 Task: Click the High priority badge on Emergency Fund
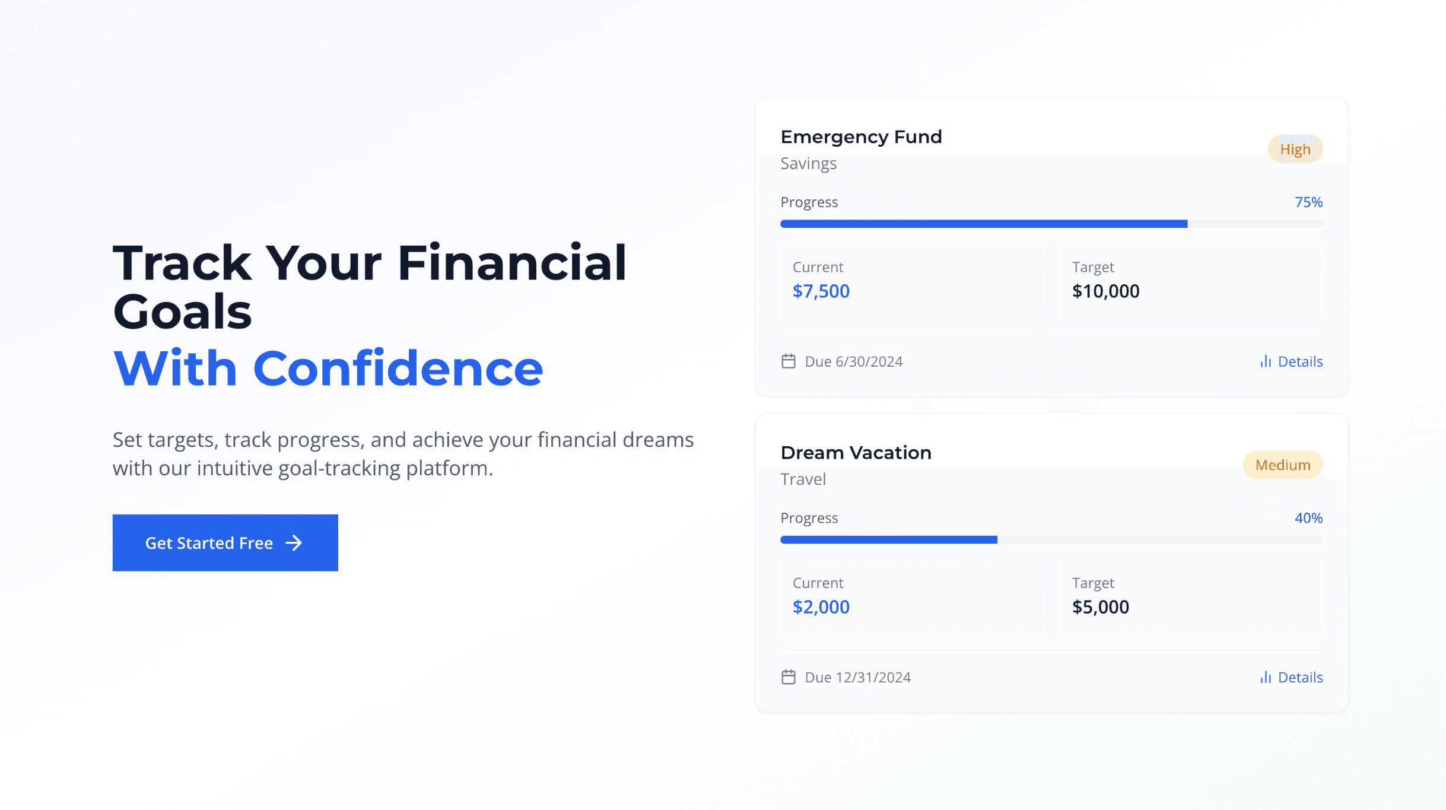coord(1295,149)
